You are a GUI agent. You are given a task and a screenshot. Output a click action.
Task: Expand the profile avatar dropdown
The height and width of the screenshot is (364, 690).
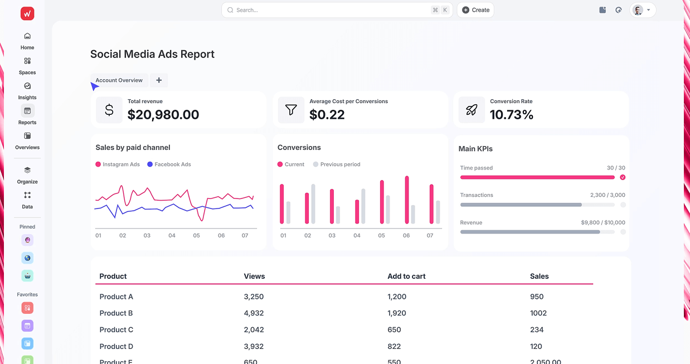643,9
